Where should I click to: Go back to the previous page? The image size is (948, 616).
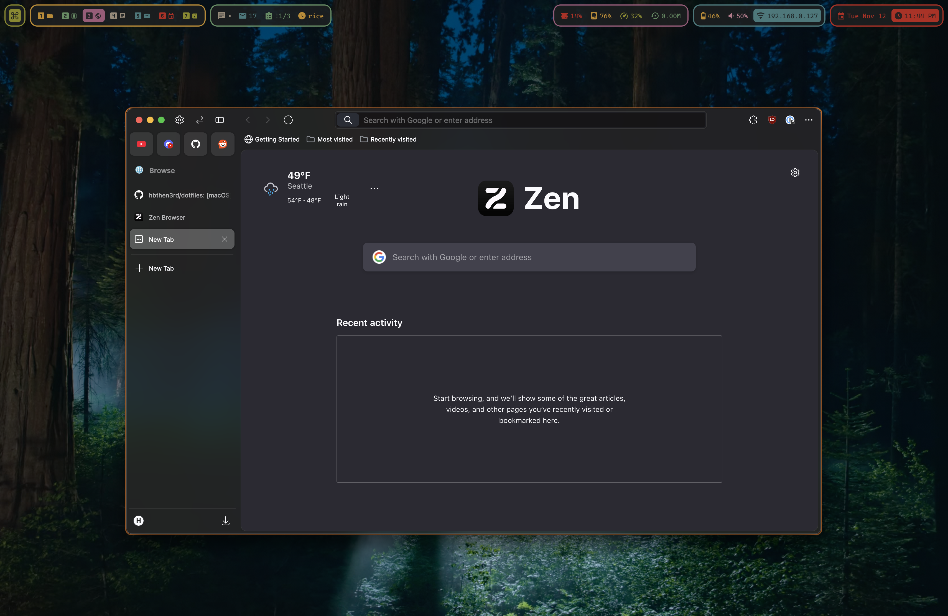click(248, 120)
